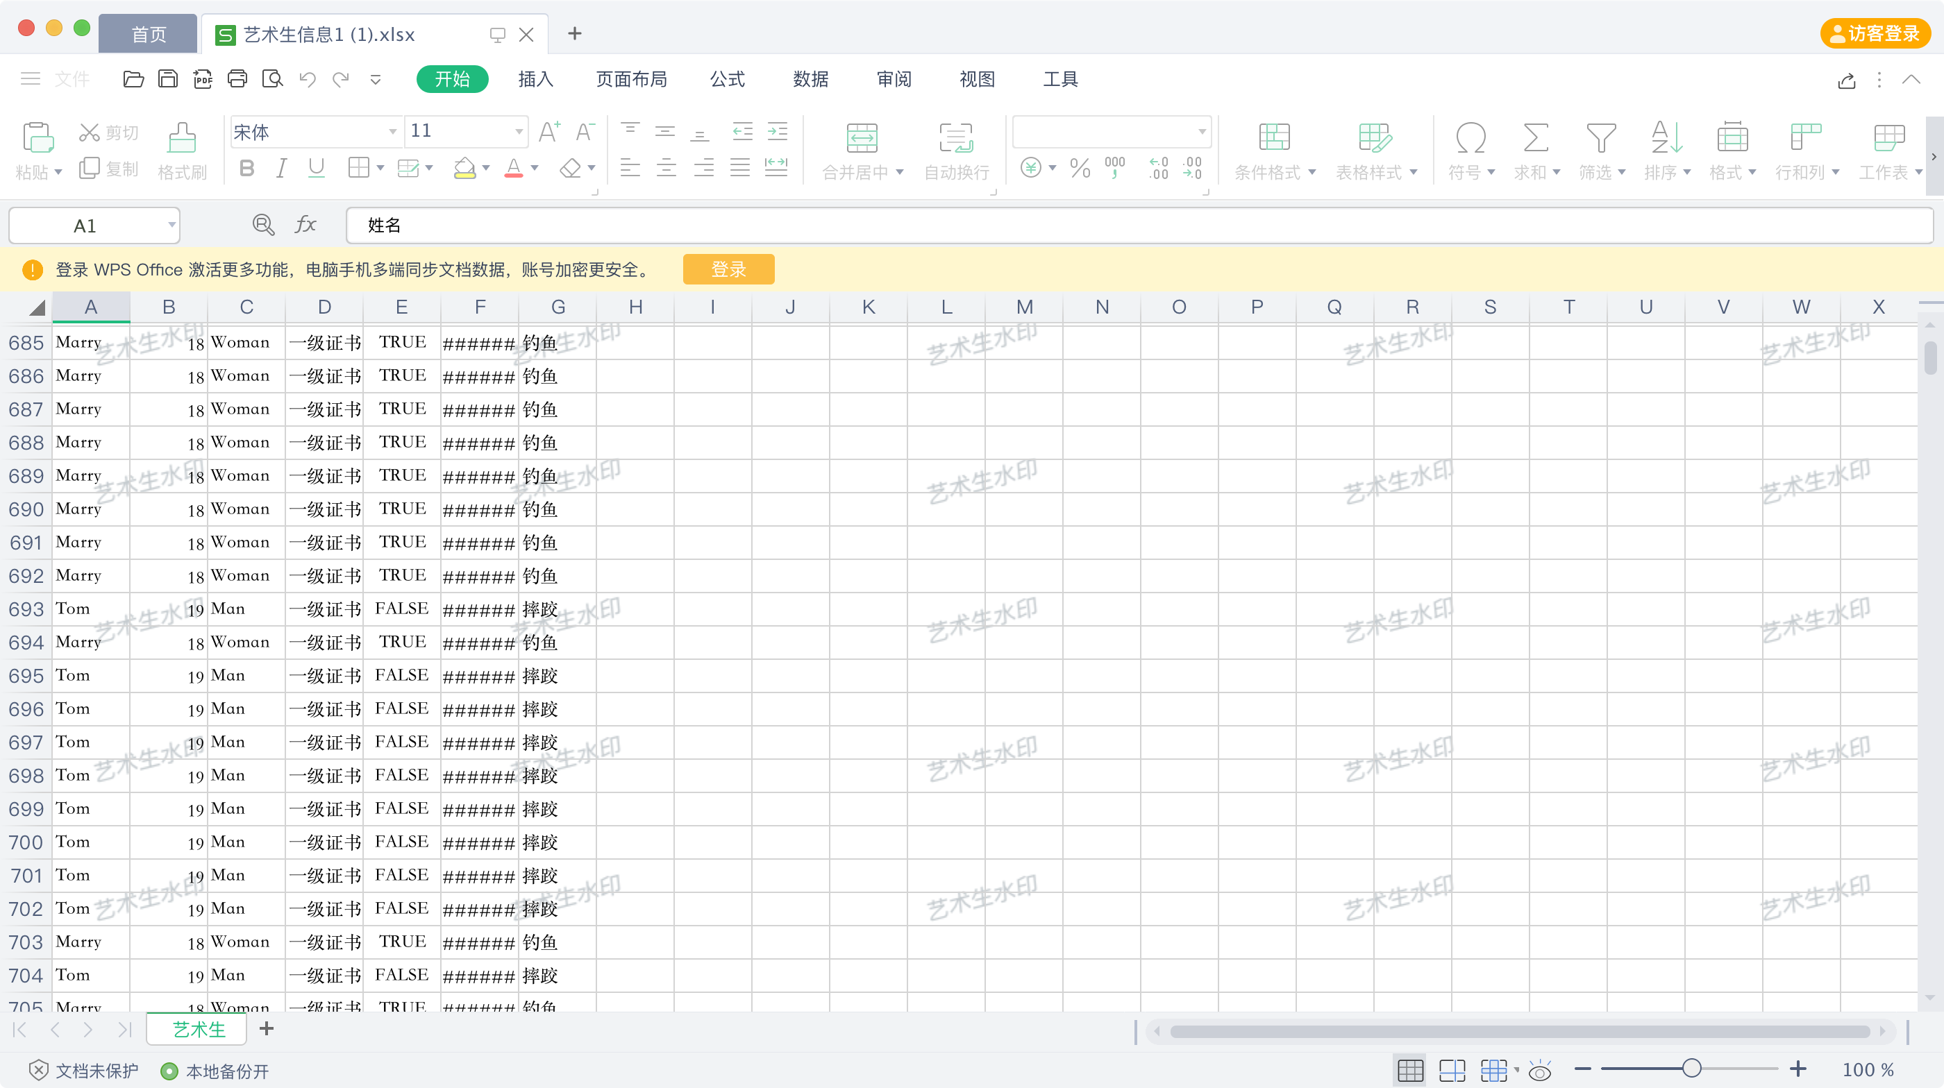1944x1088 pixels.
Task: Merge and center cells 合并居中
Action: [862, 151]
